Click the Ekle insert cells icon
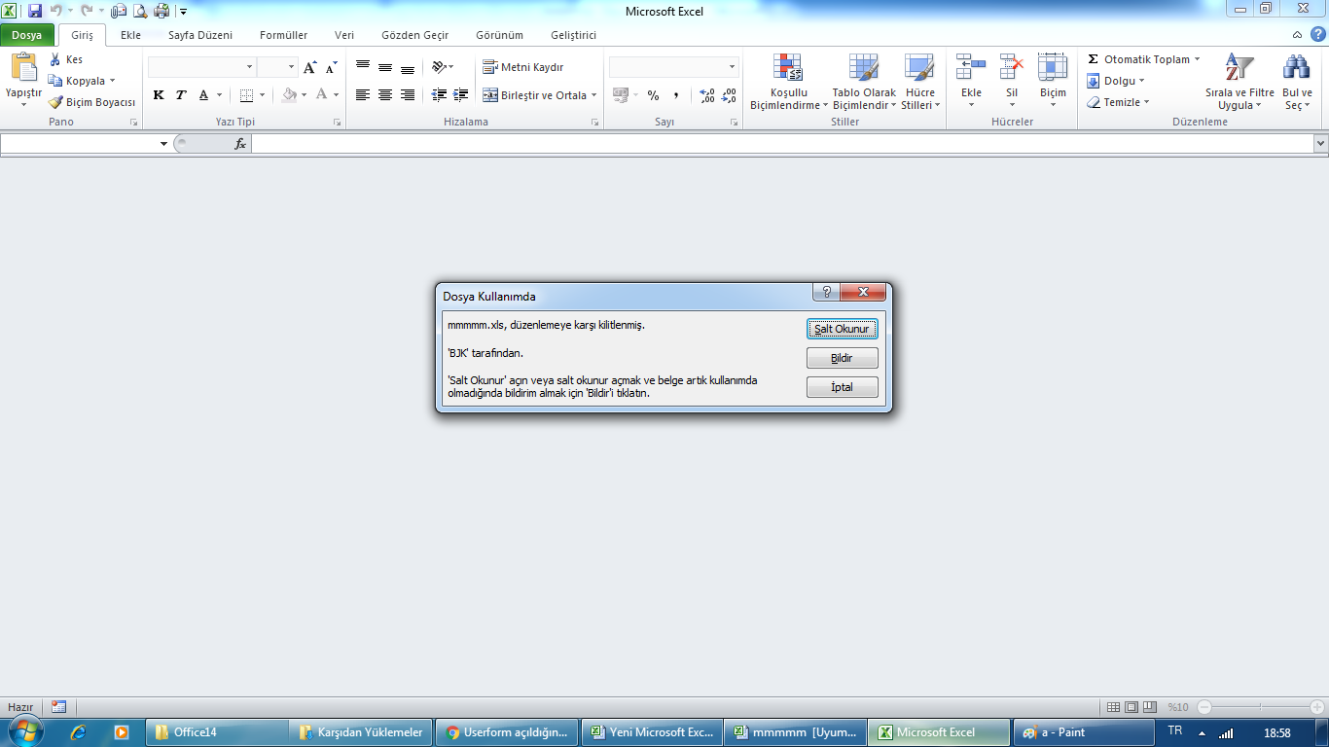The width and height of the screenshot is (1329, 747). [971, 67]
